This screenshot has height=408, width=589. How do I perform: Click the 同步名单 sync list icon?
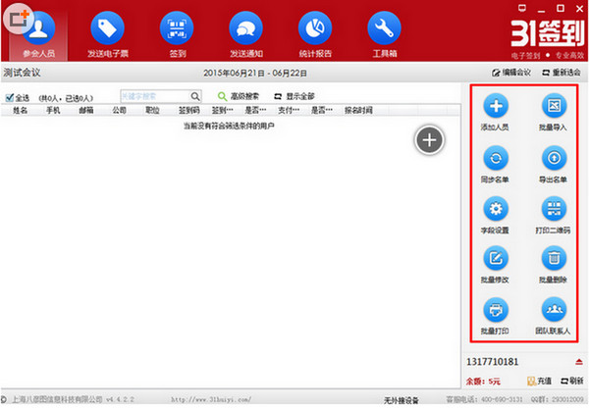(496, 159)
